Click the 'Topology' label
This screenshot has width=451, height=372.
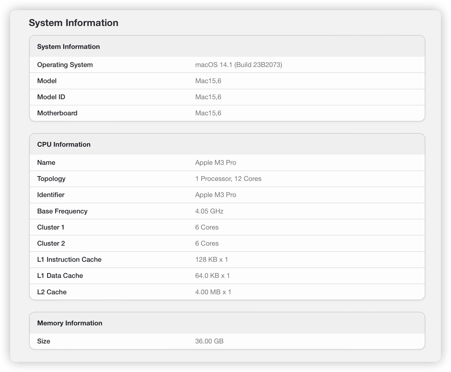[51, 179]
